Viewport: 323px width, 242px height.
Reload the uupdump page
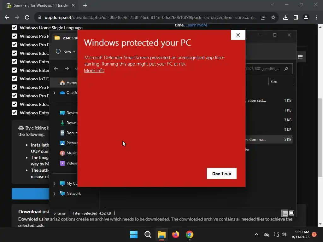(x=27, y=18)
